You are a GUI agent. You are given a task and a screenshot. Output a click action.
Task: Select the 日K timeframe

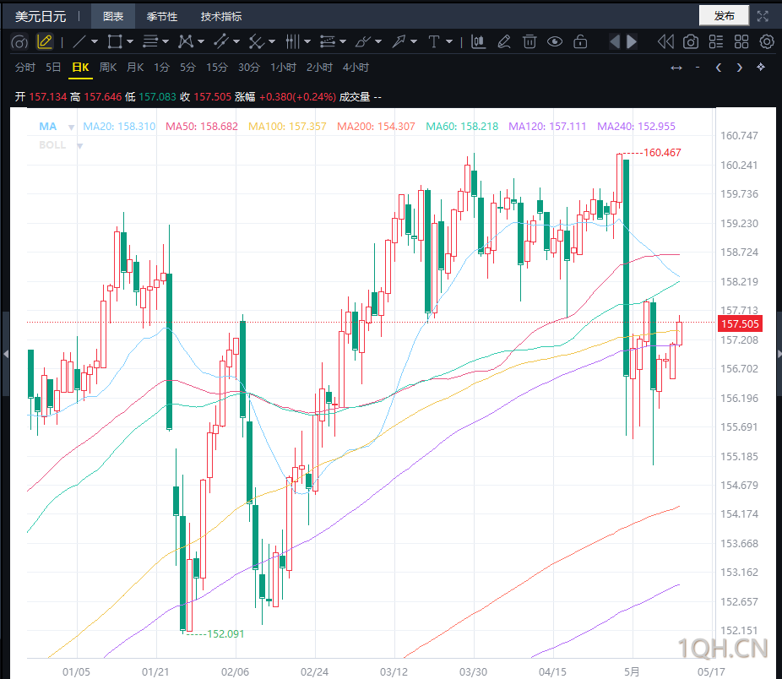pyautogui.click(x=80, y=68)
